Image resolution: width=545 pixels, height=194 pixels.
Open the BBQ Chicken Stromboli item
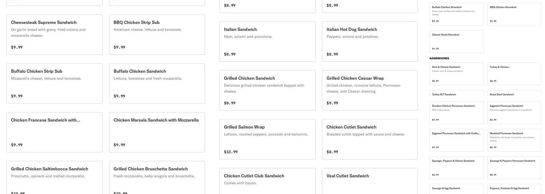tap(514, 14)
